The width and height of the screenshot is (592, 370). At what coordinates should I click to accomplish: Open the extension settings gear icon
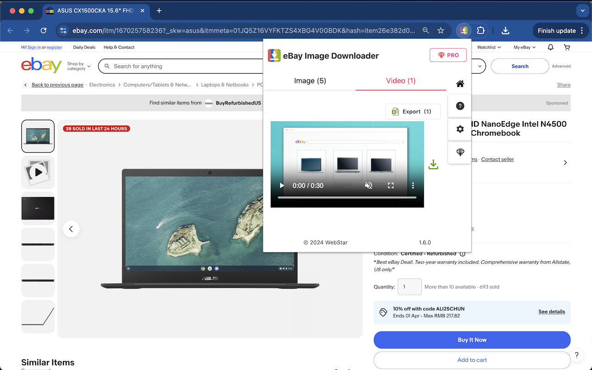pyautogui.click(x=460, y=129)
